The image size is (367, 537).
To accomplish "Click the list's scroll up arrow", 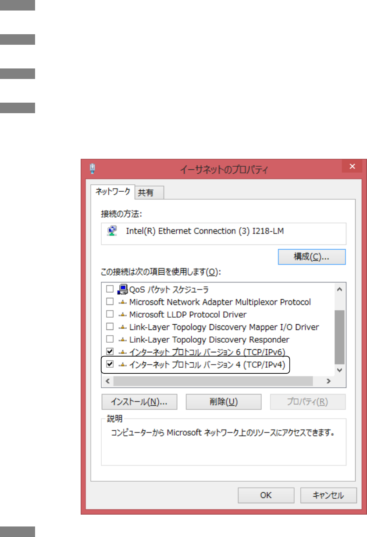I will (339, 290).
